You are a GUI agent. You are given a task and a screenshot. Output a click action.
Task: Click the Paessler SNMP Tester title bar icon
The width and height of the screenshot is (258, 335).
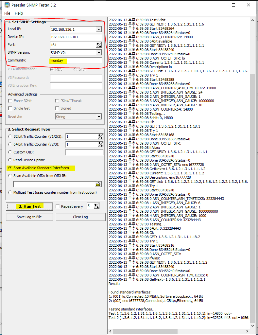7,5
